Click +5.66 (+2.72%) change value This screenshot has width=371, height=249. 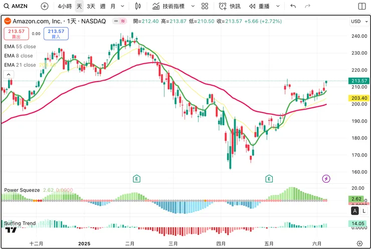click(263, 21)
